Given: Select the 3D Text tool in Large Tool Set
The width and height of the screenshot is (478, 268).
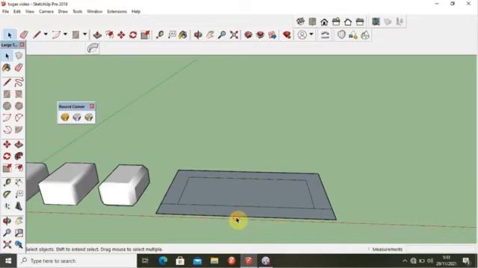Looking at the screenshot, I should tap(19, 206).
